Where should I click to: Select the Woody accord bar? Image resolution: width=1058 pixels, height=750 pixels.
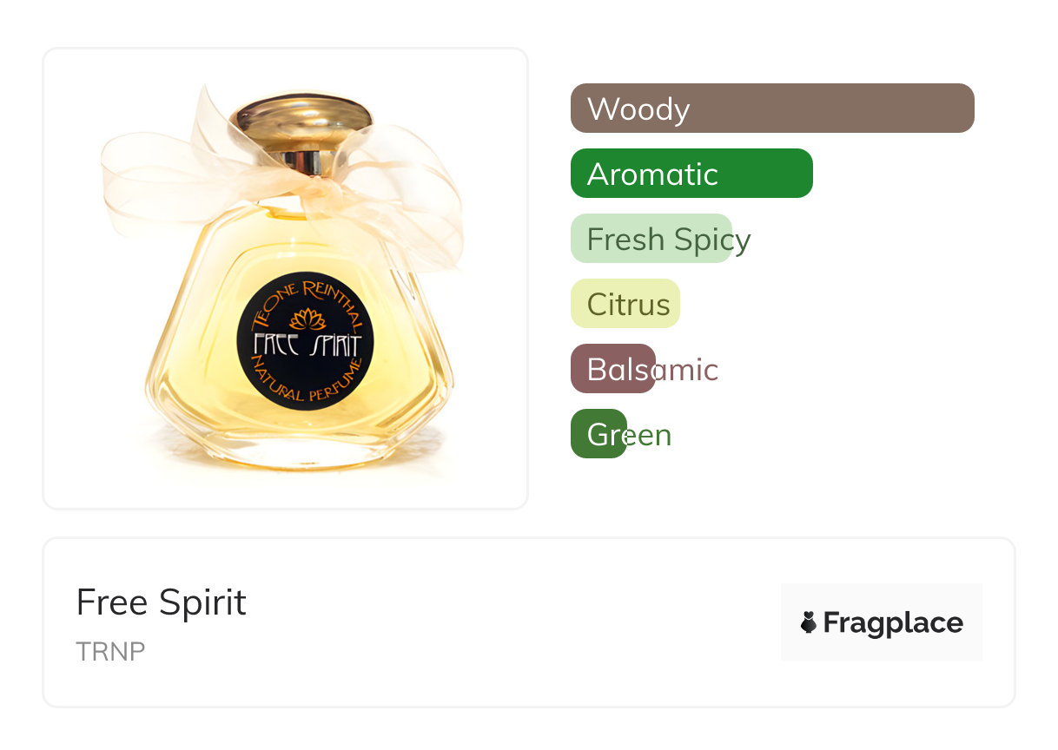[772, 109]
